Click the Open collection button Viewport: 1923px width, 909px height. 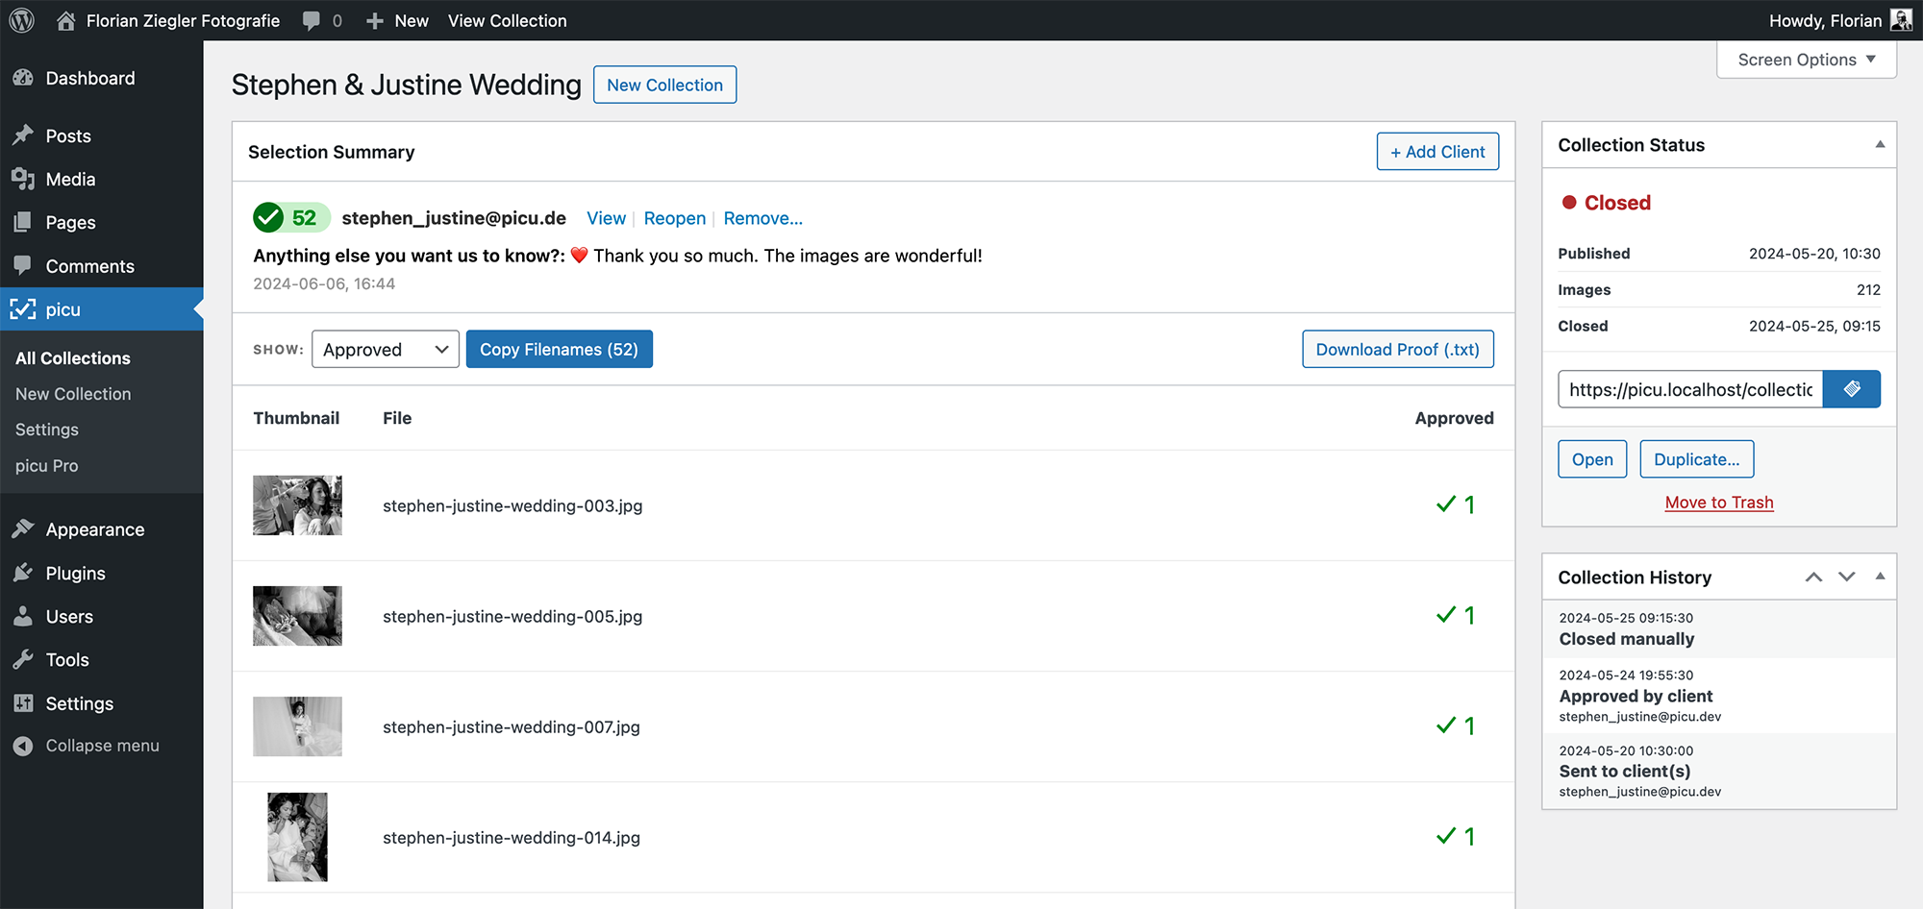tap(1592, 459)
